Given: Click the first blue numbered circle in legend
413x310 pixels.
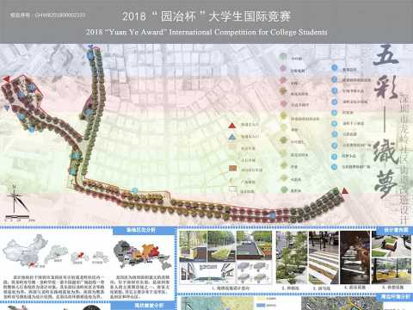Looking at the screenshot, I should (335, 68).
